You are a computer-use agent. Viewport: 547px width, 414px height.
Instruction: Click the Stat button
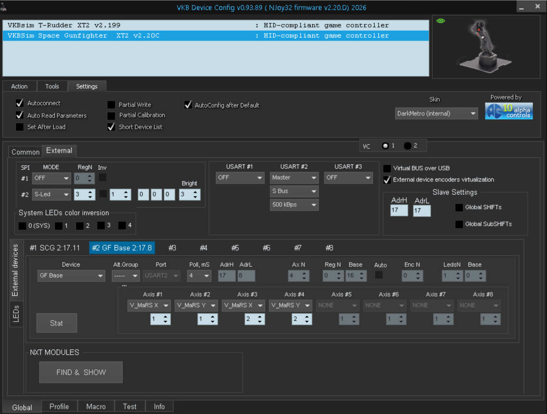pyautogui.click(x=57, y=323)
